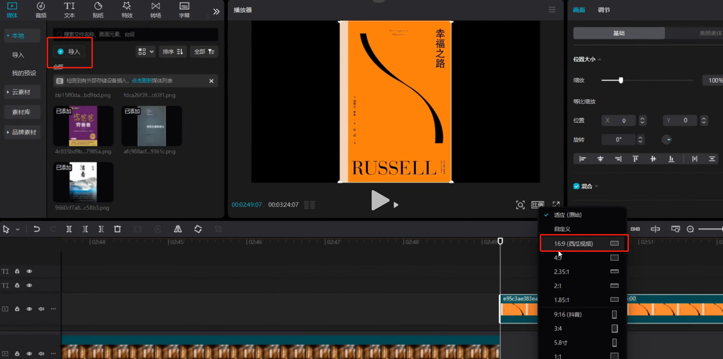Hide the top text track via eye icon

(x=29, y=272)
